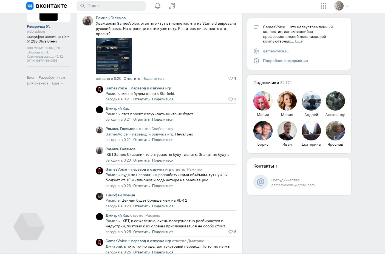Open Подробная информация
Viewport: 385px width, 254px height.
click(x=285, y=61)
